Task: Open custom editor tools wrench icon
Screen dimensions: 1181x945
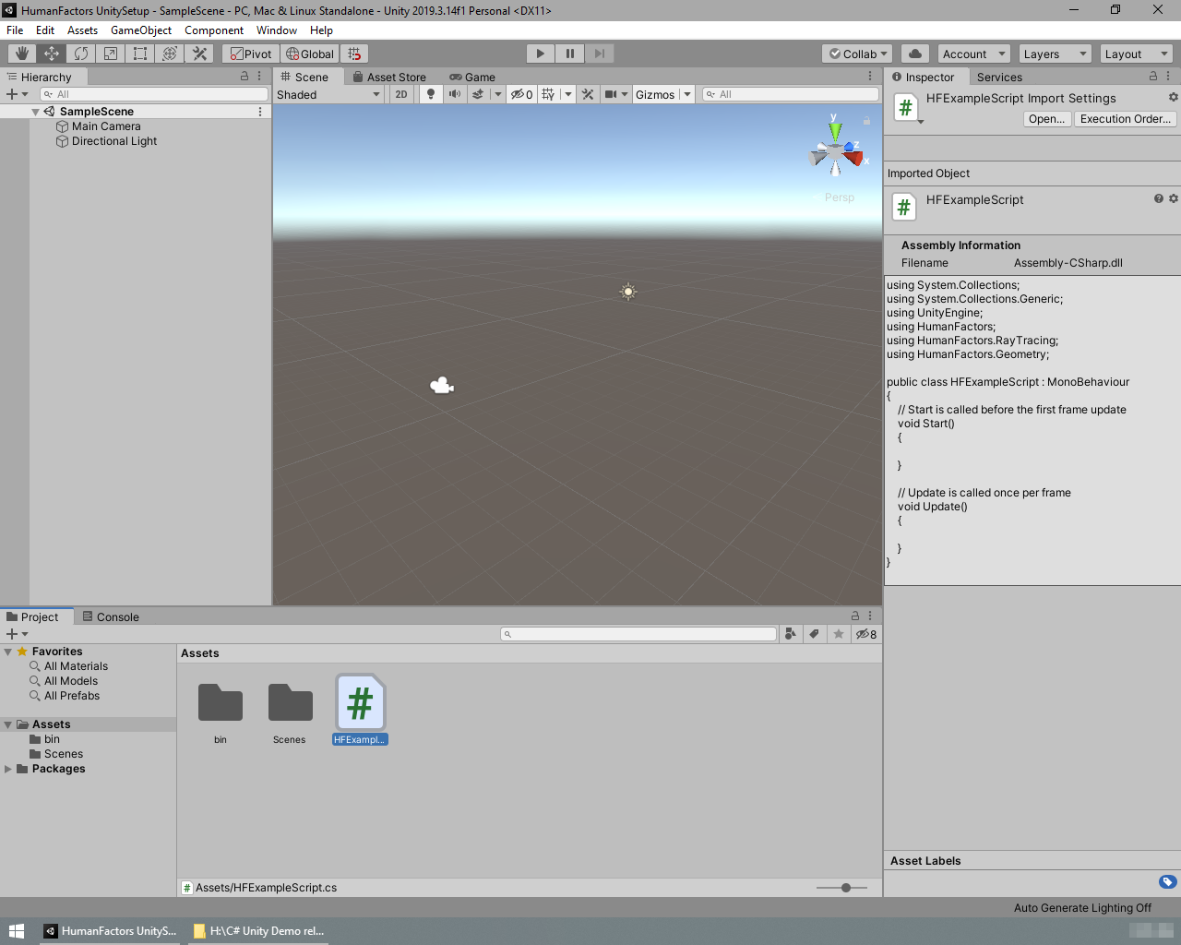Action: [199, 54]
